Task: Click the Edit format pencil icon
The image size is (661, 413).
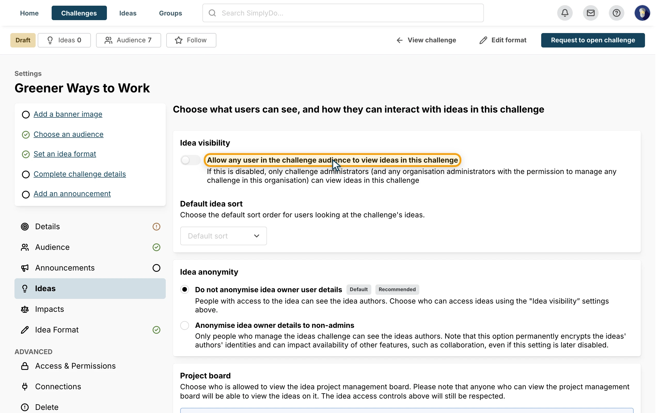Action: click(483, 40)
